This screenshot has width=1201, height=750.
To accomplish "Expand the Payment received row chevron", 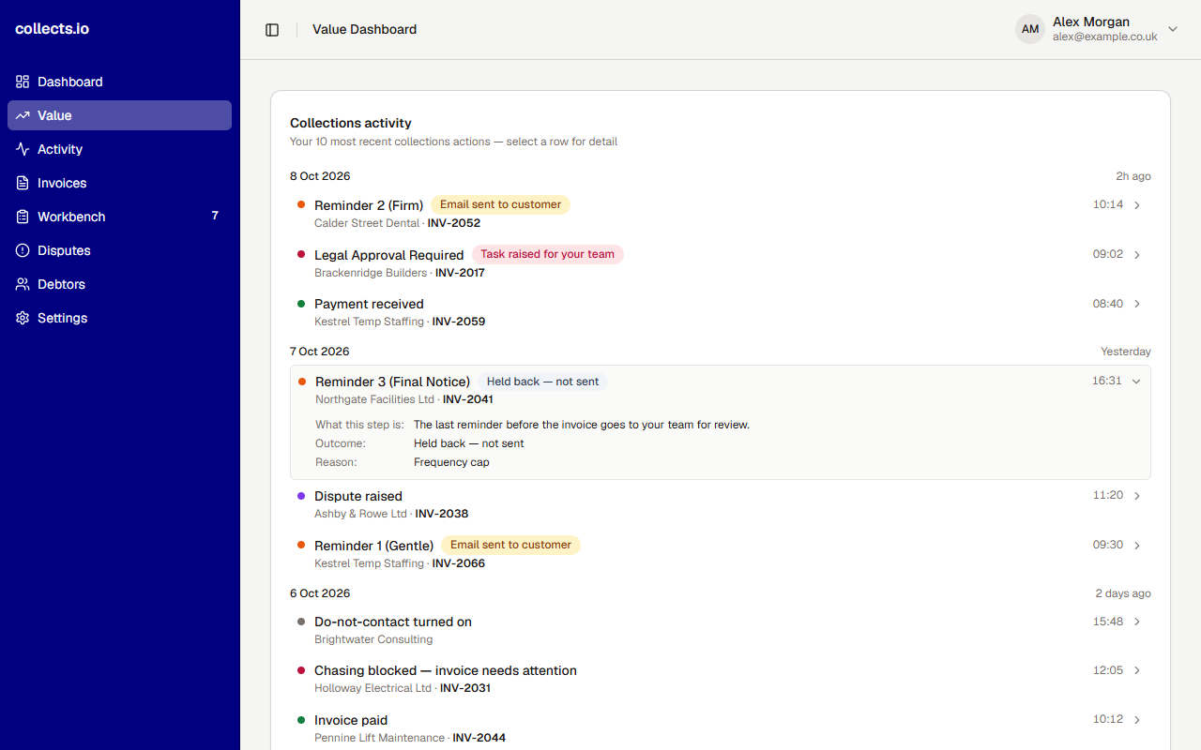I will 1137,304.
